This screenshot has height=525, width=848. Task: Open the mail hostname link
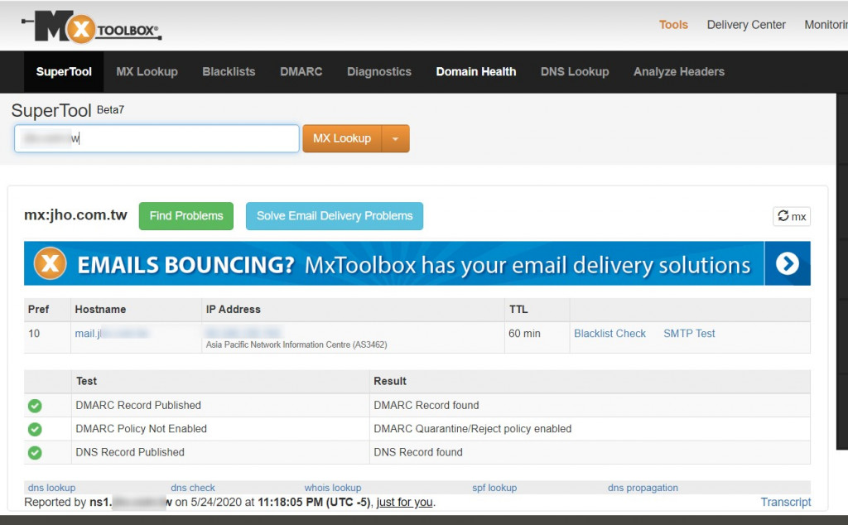tap(112, 334)
